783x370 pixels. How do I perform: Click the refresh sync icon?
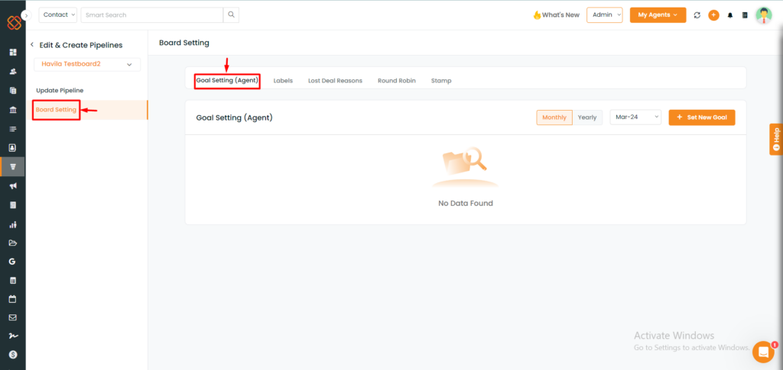coord(697,15)
